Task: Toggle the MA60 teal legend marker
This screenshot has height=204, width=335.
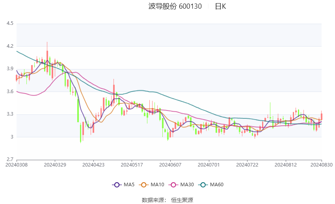Action: pyautogui.click(x=203, y=184)
